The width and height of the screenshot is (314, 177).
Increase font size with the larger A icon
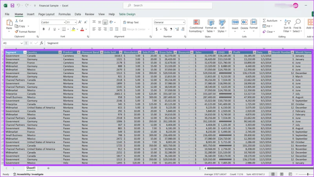pyautogui.click(x=80, y=22)
